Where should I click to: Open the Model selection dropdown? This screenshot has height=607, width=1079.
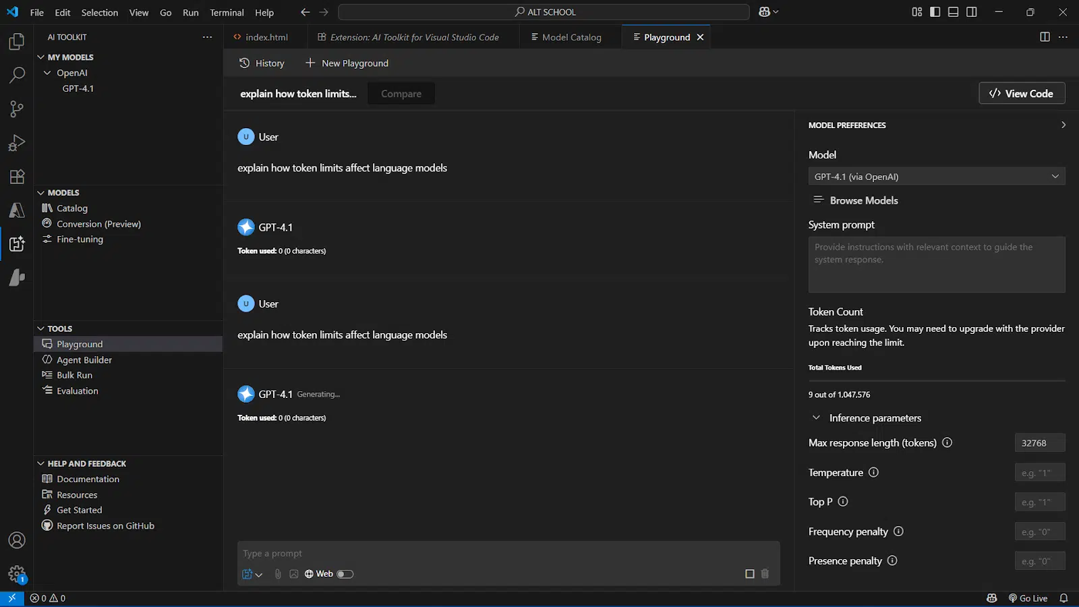pyautogui.click(x=937, y=177)
